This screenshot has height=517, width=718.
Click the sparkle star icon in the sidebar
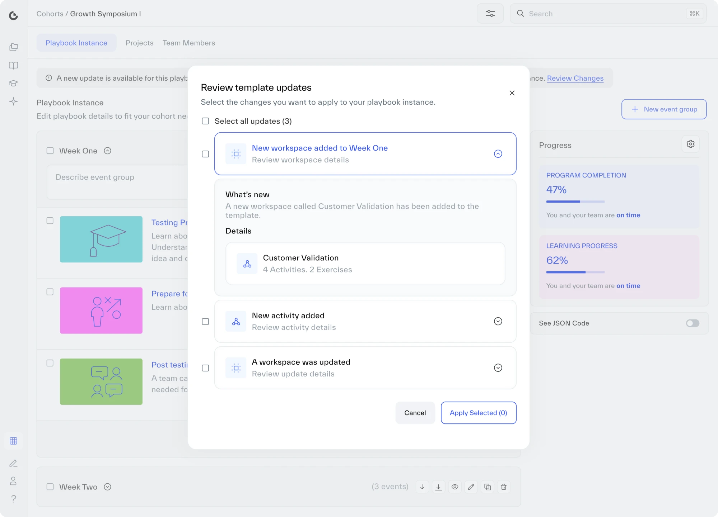tap(13, 101)
